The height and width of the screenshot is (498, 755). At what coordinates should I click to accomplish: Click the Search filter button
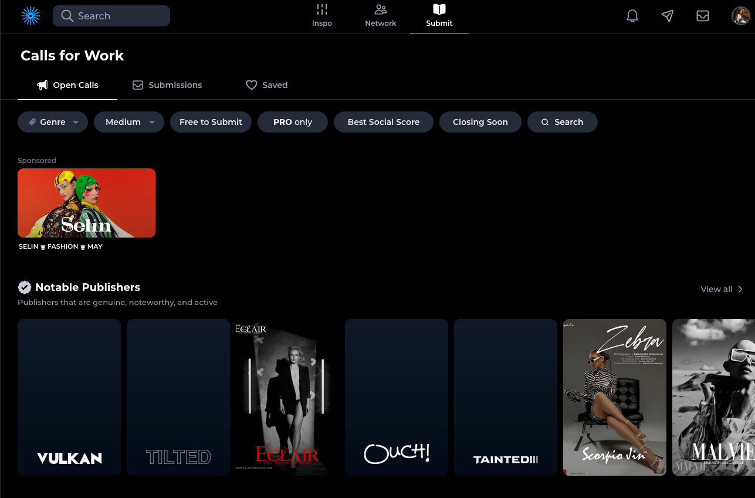562,122
